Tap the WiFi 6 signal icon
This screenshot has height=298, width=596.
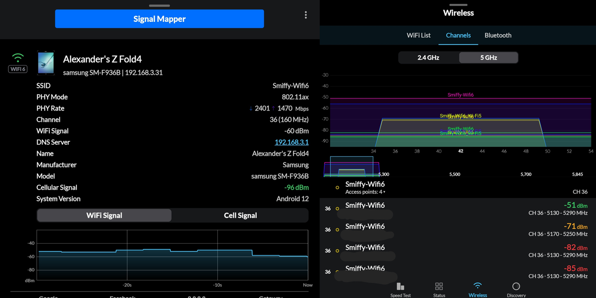coord(18,63)
